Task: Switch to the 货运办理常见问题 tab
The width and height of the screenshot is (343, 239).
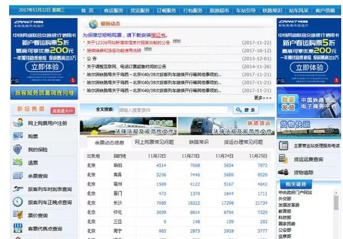Action: pyautogui.click(x=243, y=142)
